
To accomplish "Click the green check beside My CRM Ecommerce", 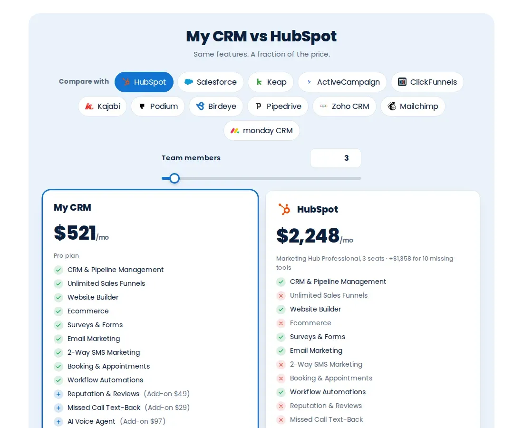I will point(58,311).
